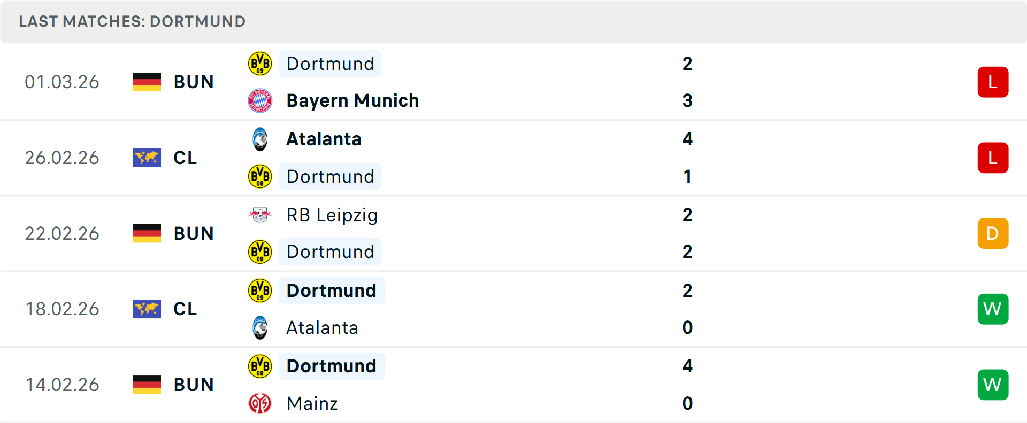Select the Champions League globe icon next to 26.02.26
Viewport: 1027px width, 423px height.
(x=147, y=158)
